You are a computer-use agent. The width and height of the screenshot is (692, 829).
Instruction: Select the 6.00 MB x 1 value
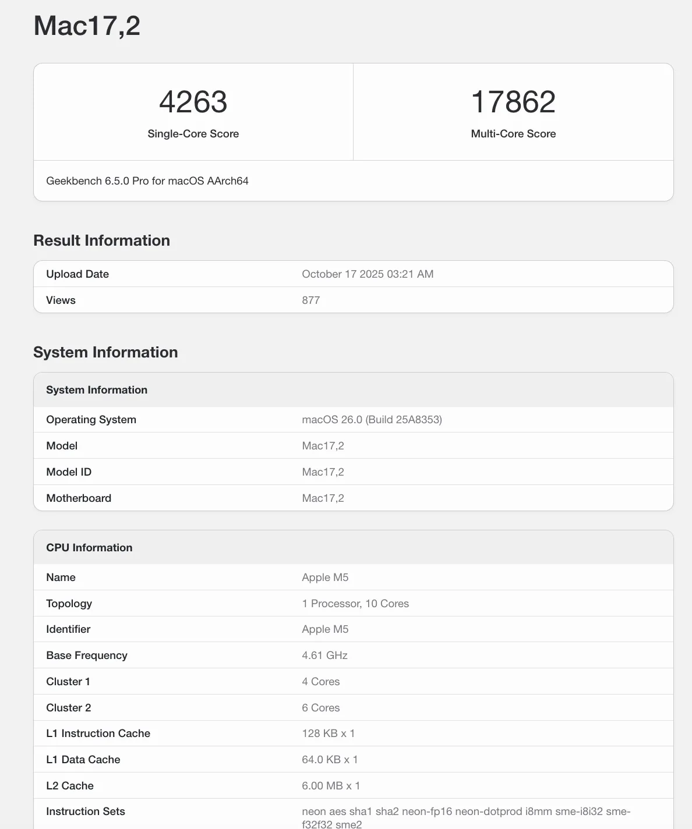331,786
